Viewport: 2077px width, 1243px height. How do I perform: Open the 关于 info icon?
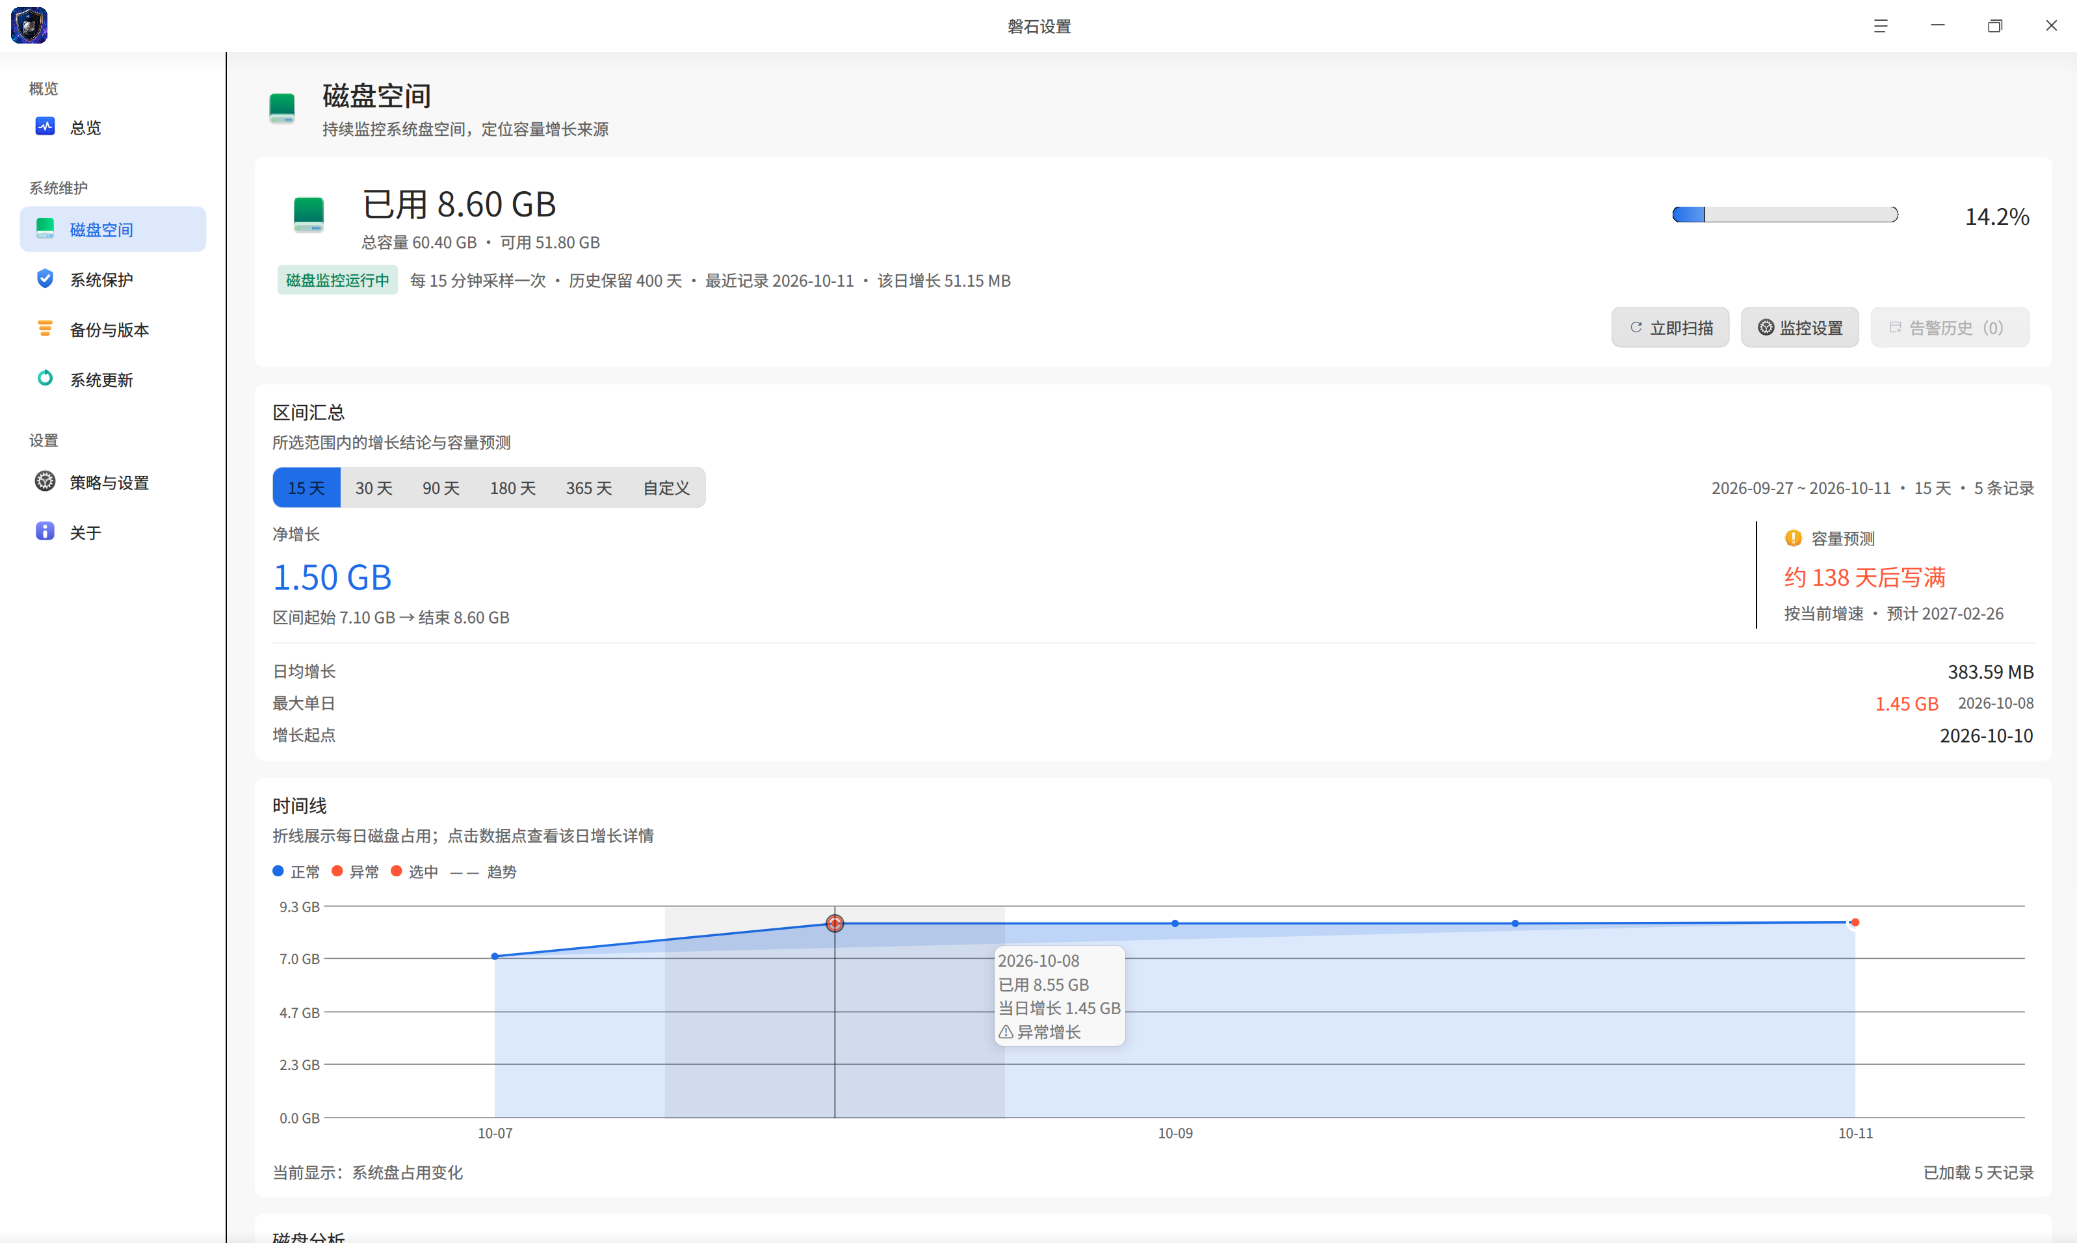tap(46, 532)
